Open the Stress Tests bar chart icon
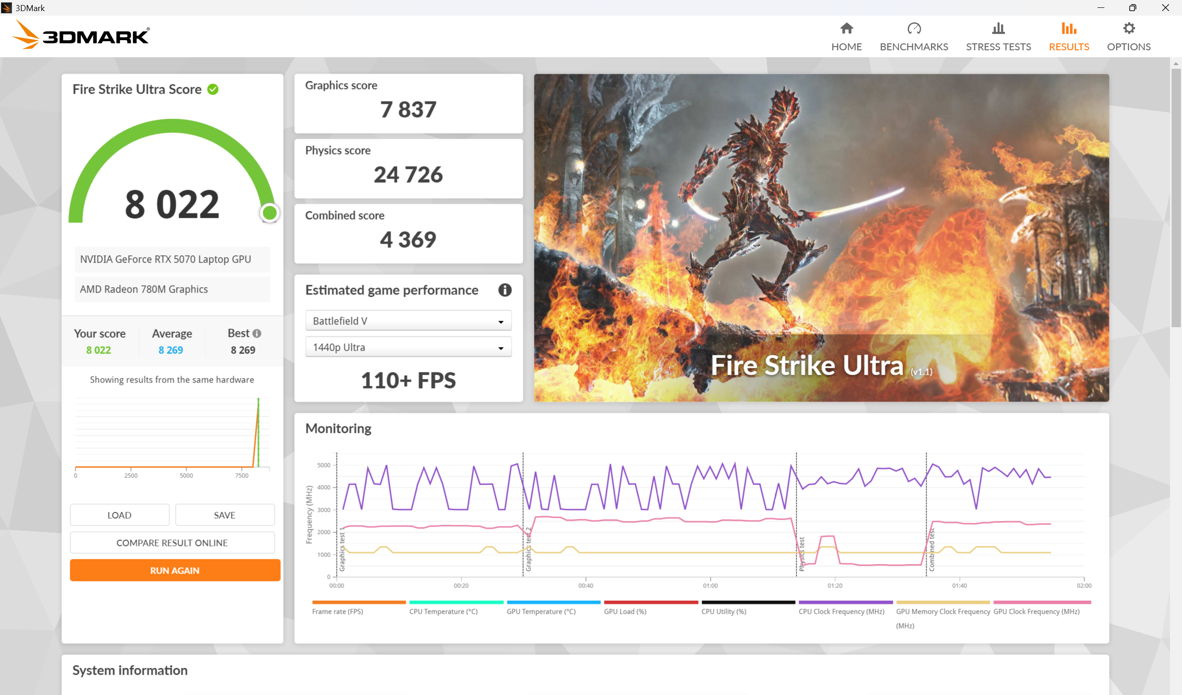Viewport: 1182px width, 695px height. tap(998, 29)
